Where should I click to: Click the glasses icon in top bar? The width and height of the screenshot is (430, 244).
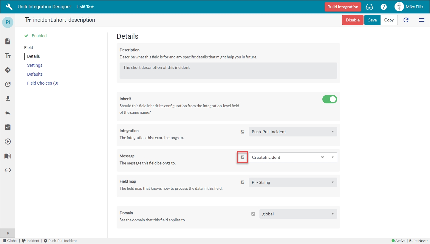(369, 7)
